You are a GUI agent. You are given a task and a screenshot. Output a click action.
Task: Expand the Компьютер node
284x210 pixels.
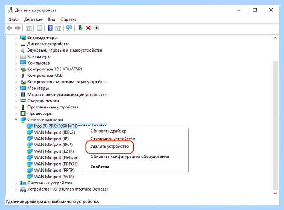pyautogui.click(x=16, y=63)
